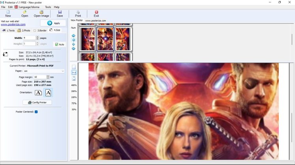Click the red Exit toolbar icon
The width and height of the screenshot is (295, 165).
pos(96,12)
